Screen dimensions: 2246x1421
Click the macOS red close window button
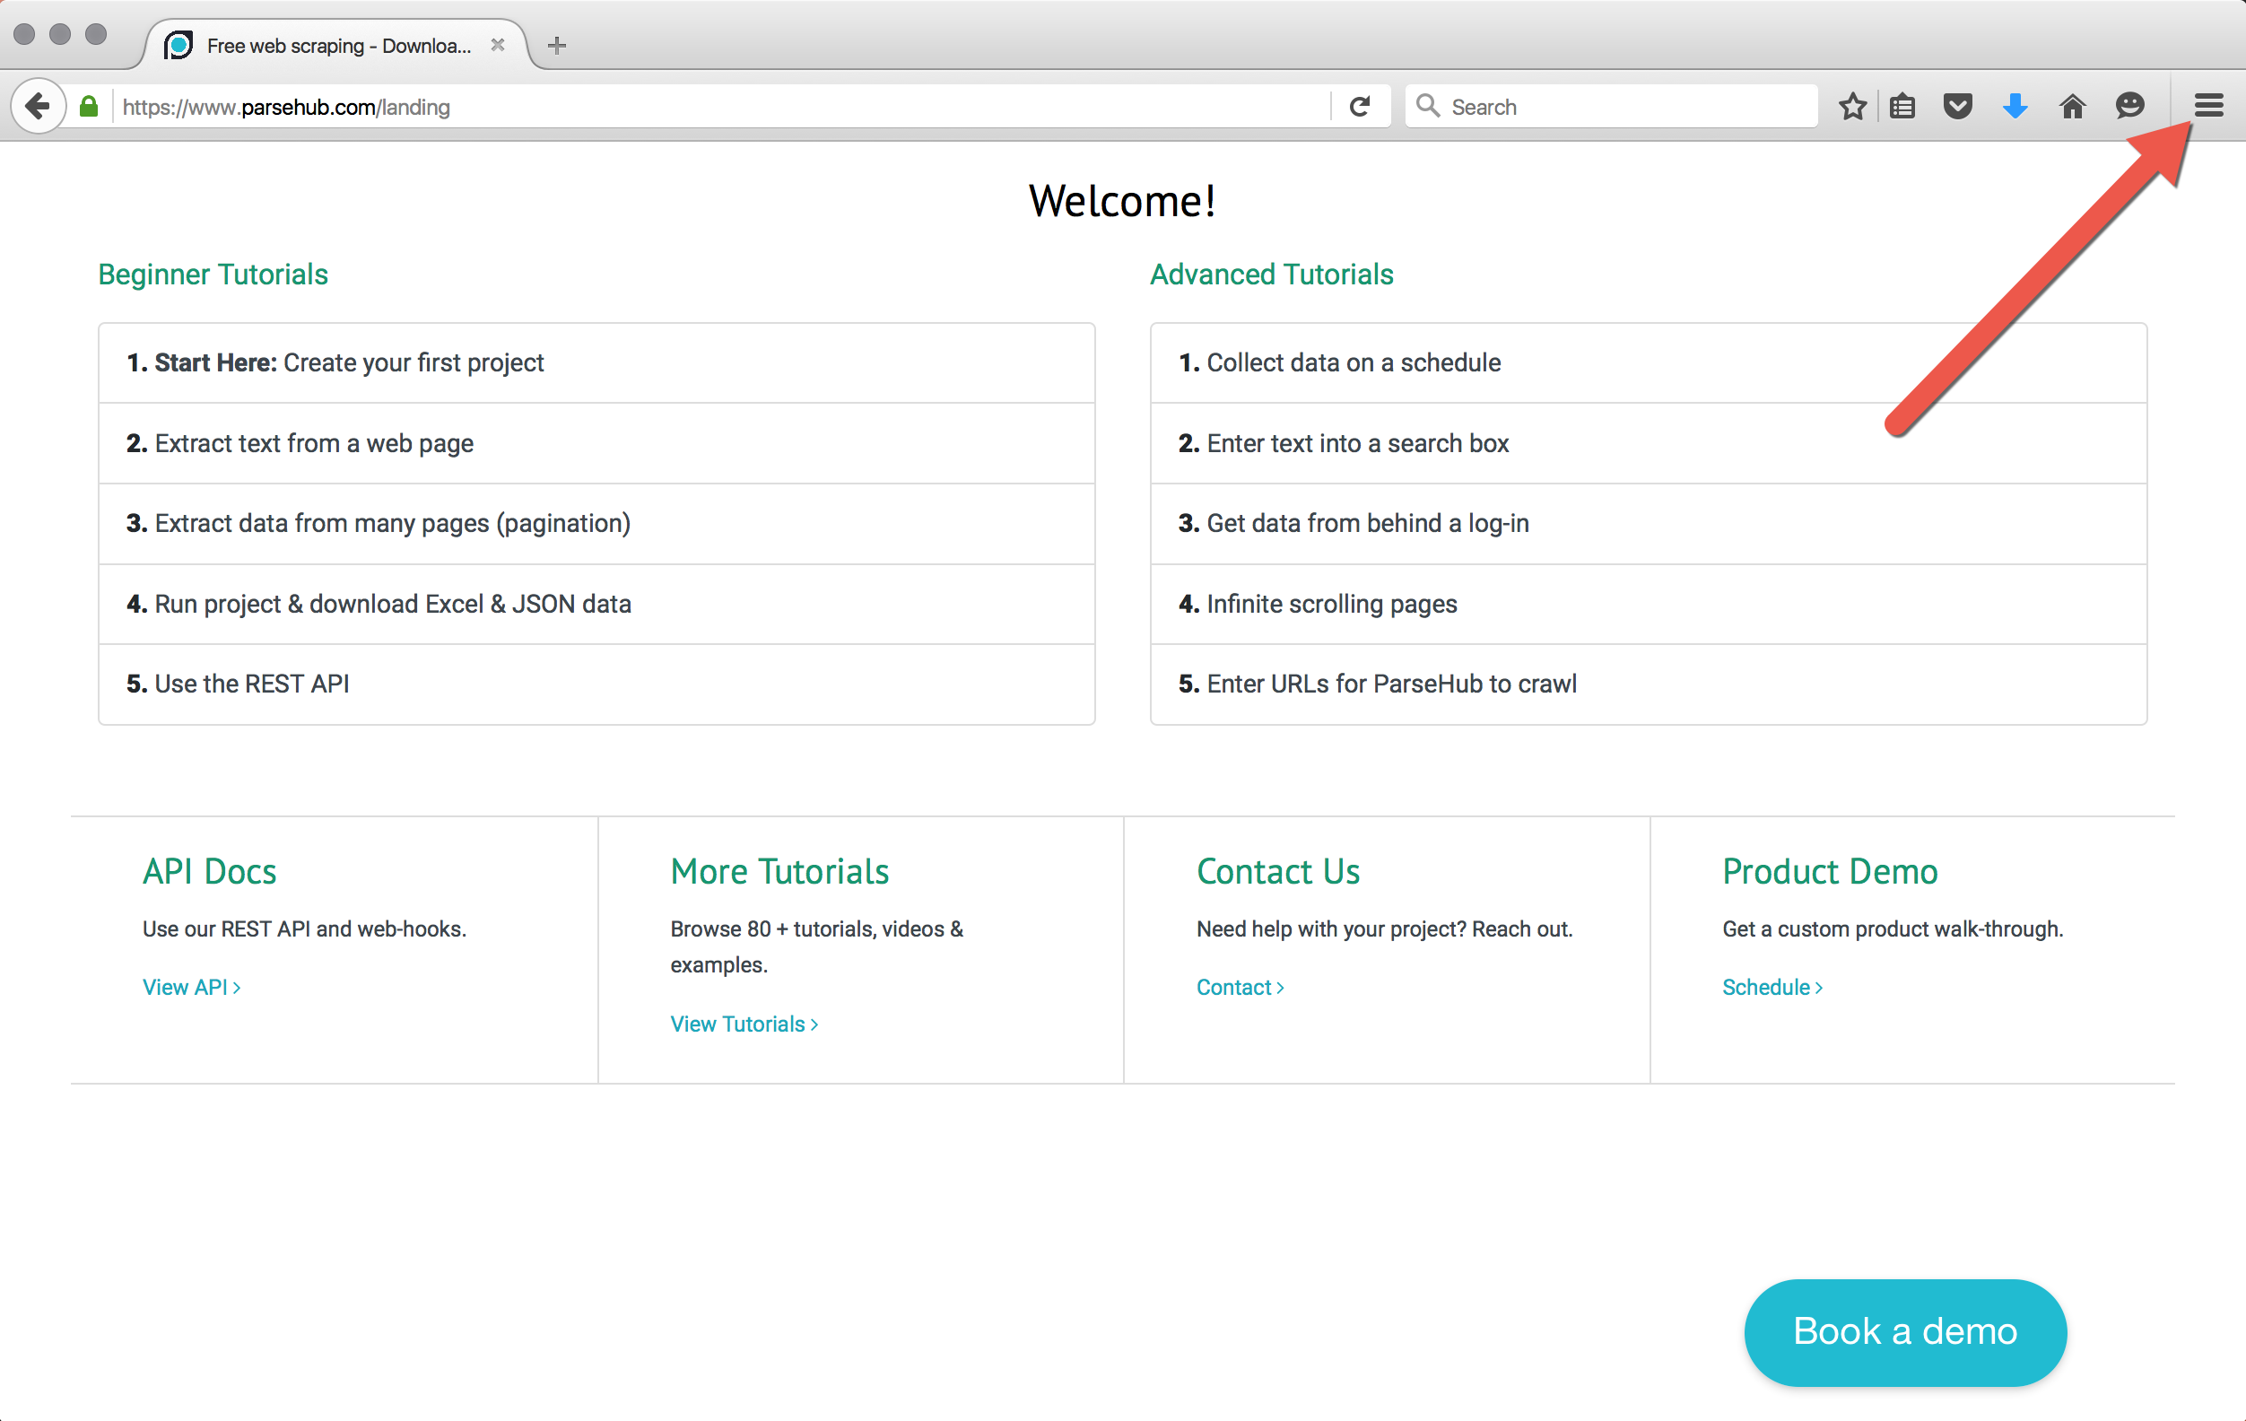[x=24, y=34]
